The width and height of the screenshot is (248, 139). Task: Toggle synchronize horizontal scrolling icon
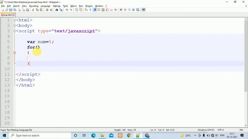pos(81,10)
